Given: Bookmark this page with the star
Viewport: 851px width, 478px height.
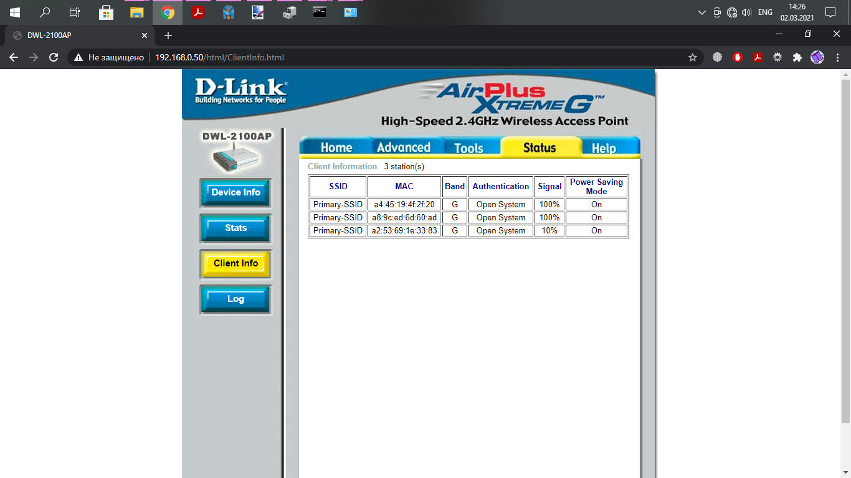Looking at the screenshot, I should click(692, 57).
